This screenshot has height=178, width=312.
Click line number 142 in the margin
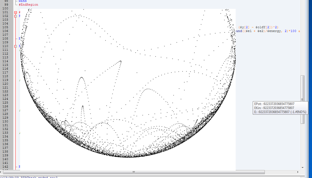pos(5,166)
